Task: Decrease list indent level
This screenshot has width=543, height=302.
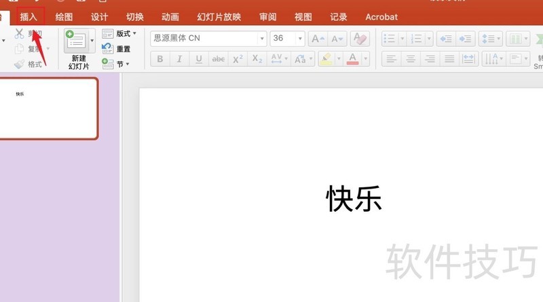Action: coord(446,39)
